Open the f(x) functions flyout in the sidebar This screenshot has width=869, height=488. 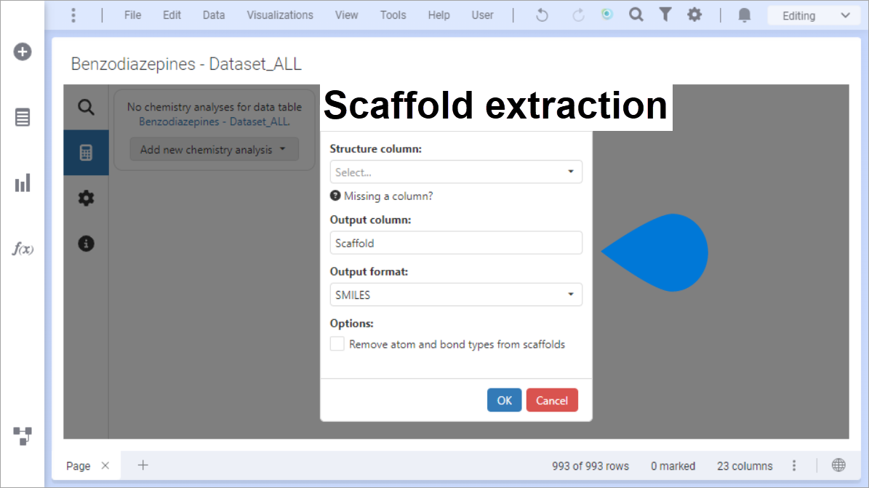[x=23, y=249]
